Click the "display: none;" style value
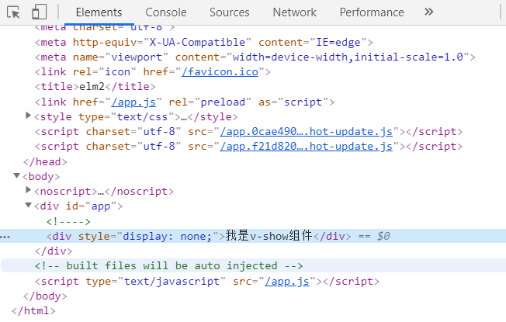The width and height of the screenshot is (506, 322). (x=167, y=236)
